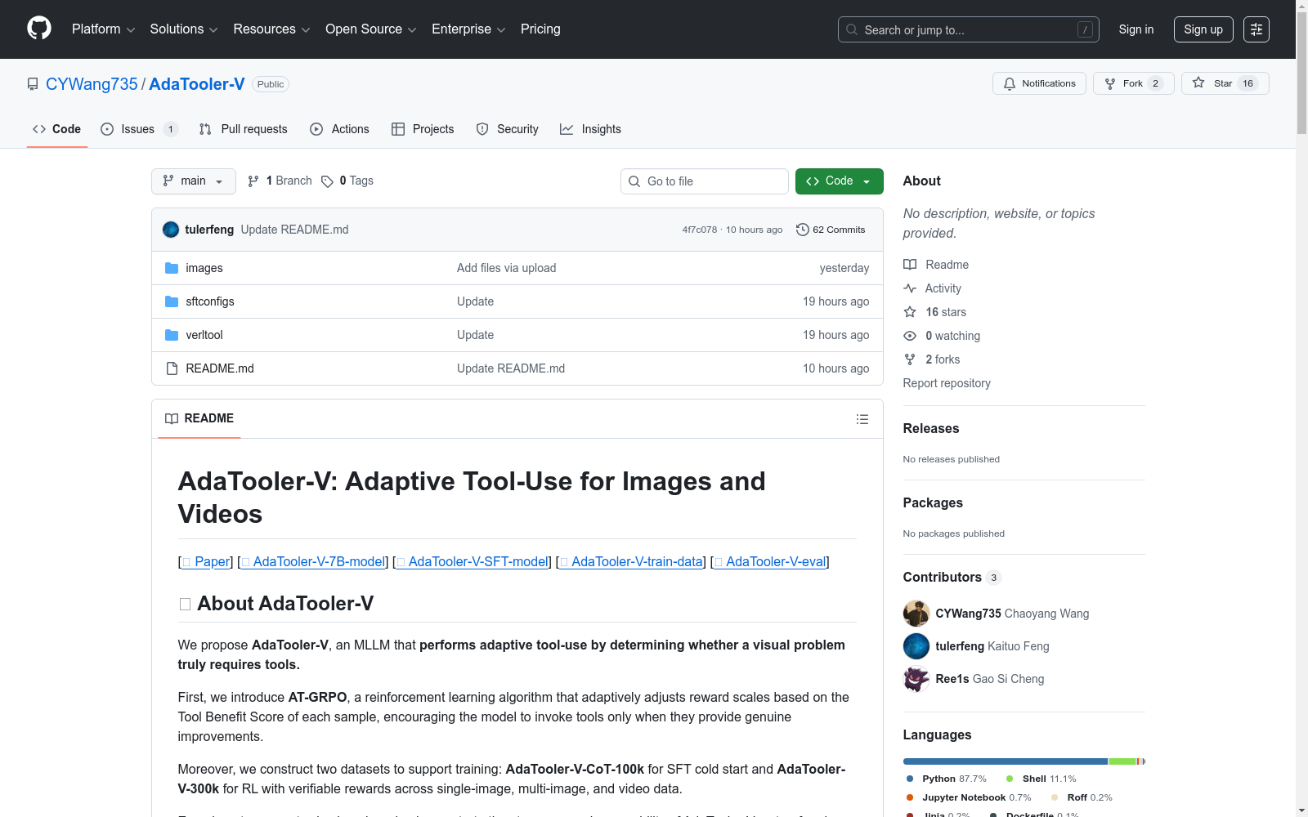Click tulerfeng contributor avatar in sidebar
1308x817 pixels.
tap(916, 646)
